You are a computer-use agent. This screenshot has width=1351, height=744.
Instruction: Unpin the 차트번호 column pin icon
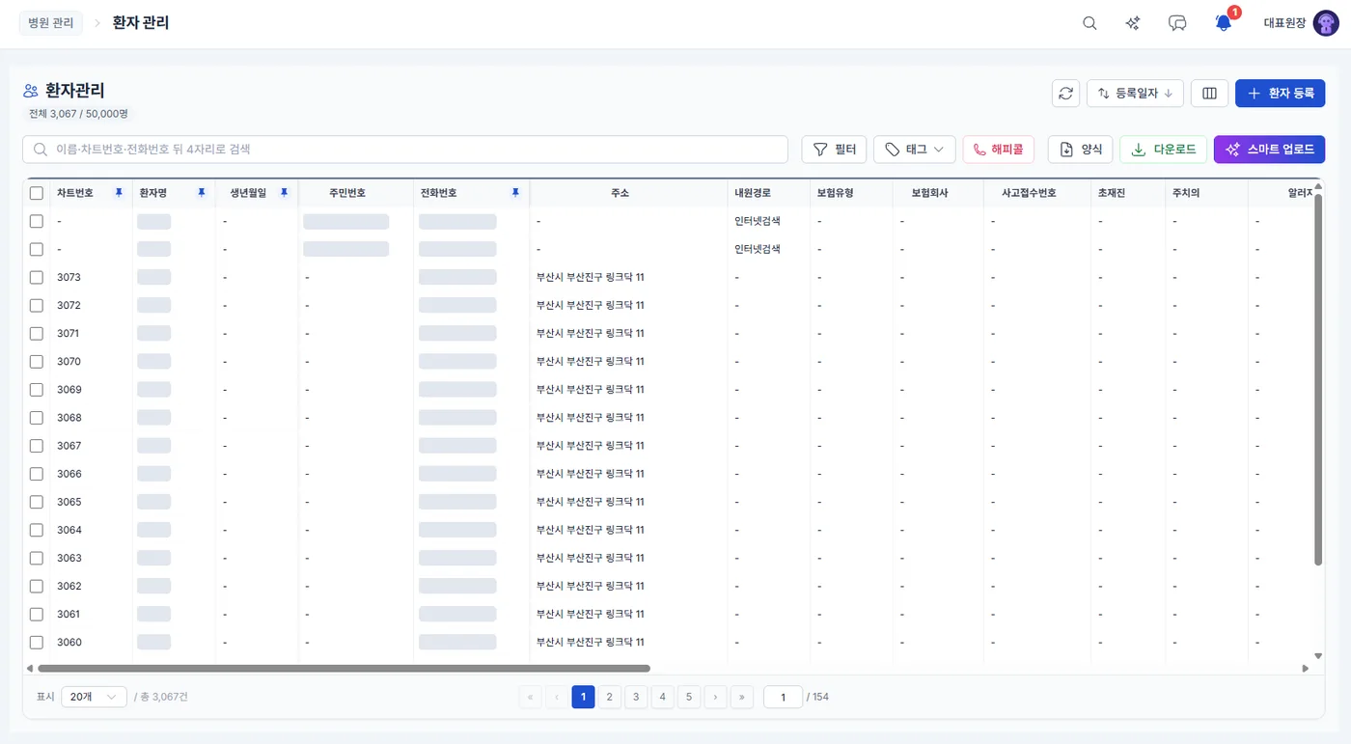(x=119, y=193)
